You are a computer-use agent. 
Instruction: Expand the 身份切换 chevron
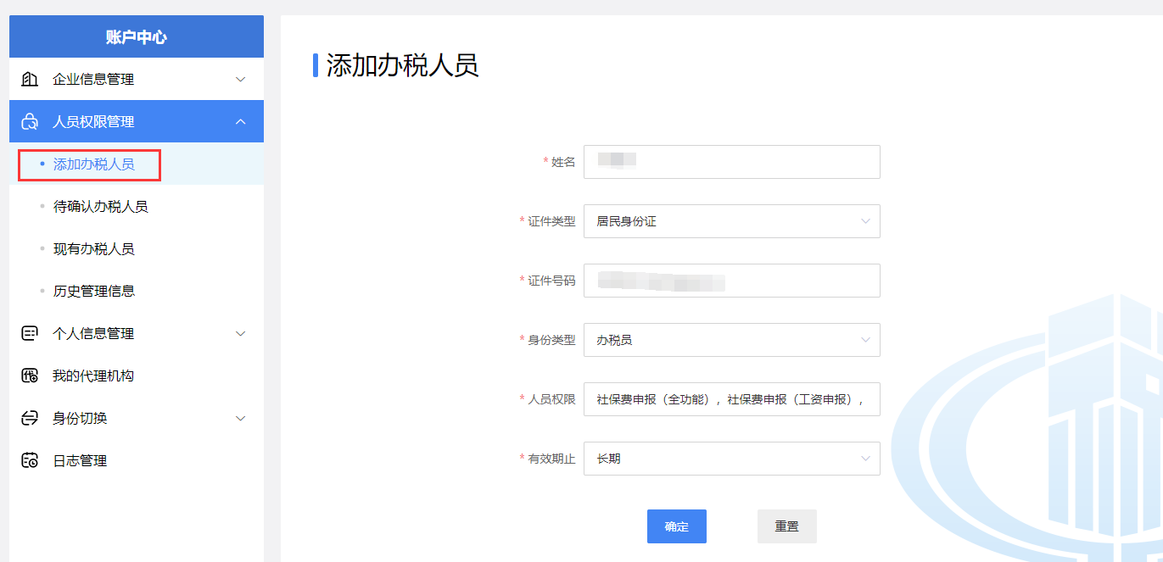240,419
